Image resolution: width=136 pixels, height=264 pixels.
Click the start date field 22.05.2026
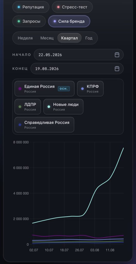pyautogui.click(x=79, y=55)
